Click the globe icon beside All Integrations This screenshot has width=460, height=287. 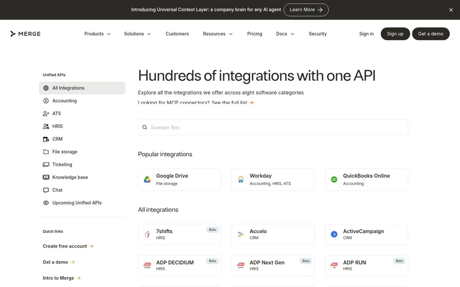[x=46, y=88]
